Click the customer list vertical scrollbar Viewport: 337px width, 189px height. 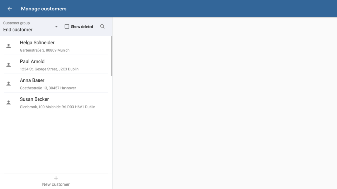[x=112, y=56]
